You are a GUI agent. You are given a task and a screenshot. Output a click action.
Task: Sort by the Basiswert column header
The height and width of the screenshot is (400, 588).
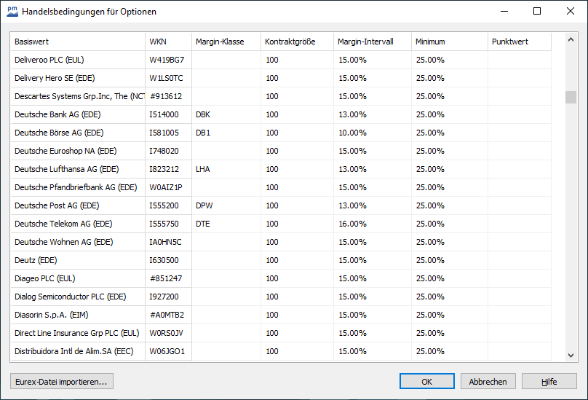pyautogui.click(x=77, y=42)
